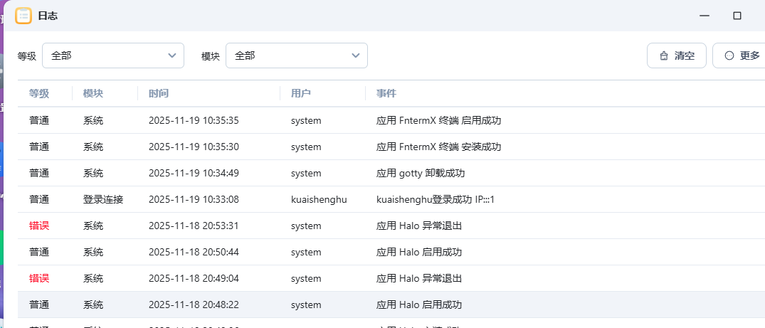Open the 等级 level filter dropdown

(x=113, y=55)
